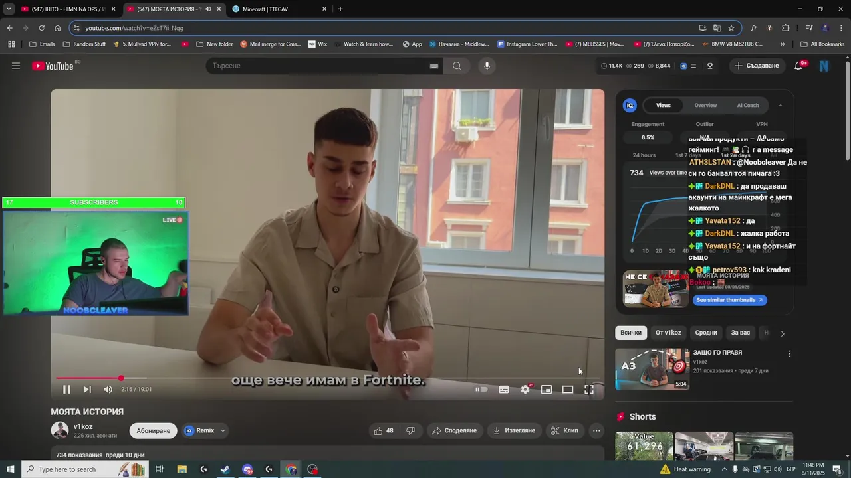Select the Сродни filter chip
The height and width of the screenshot is (478, 851).
(x=706, y=333)
